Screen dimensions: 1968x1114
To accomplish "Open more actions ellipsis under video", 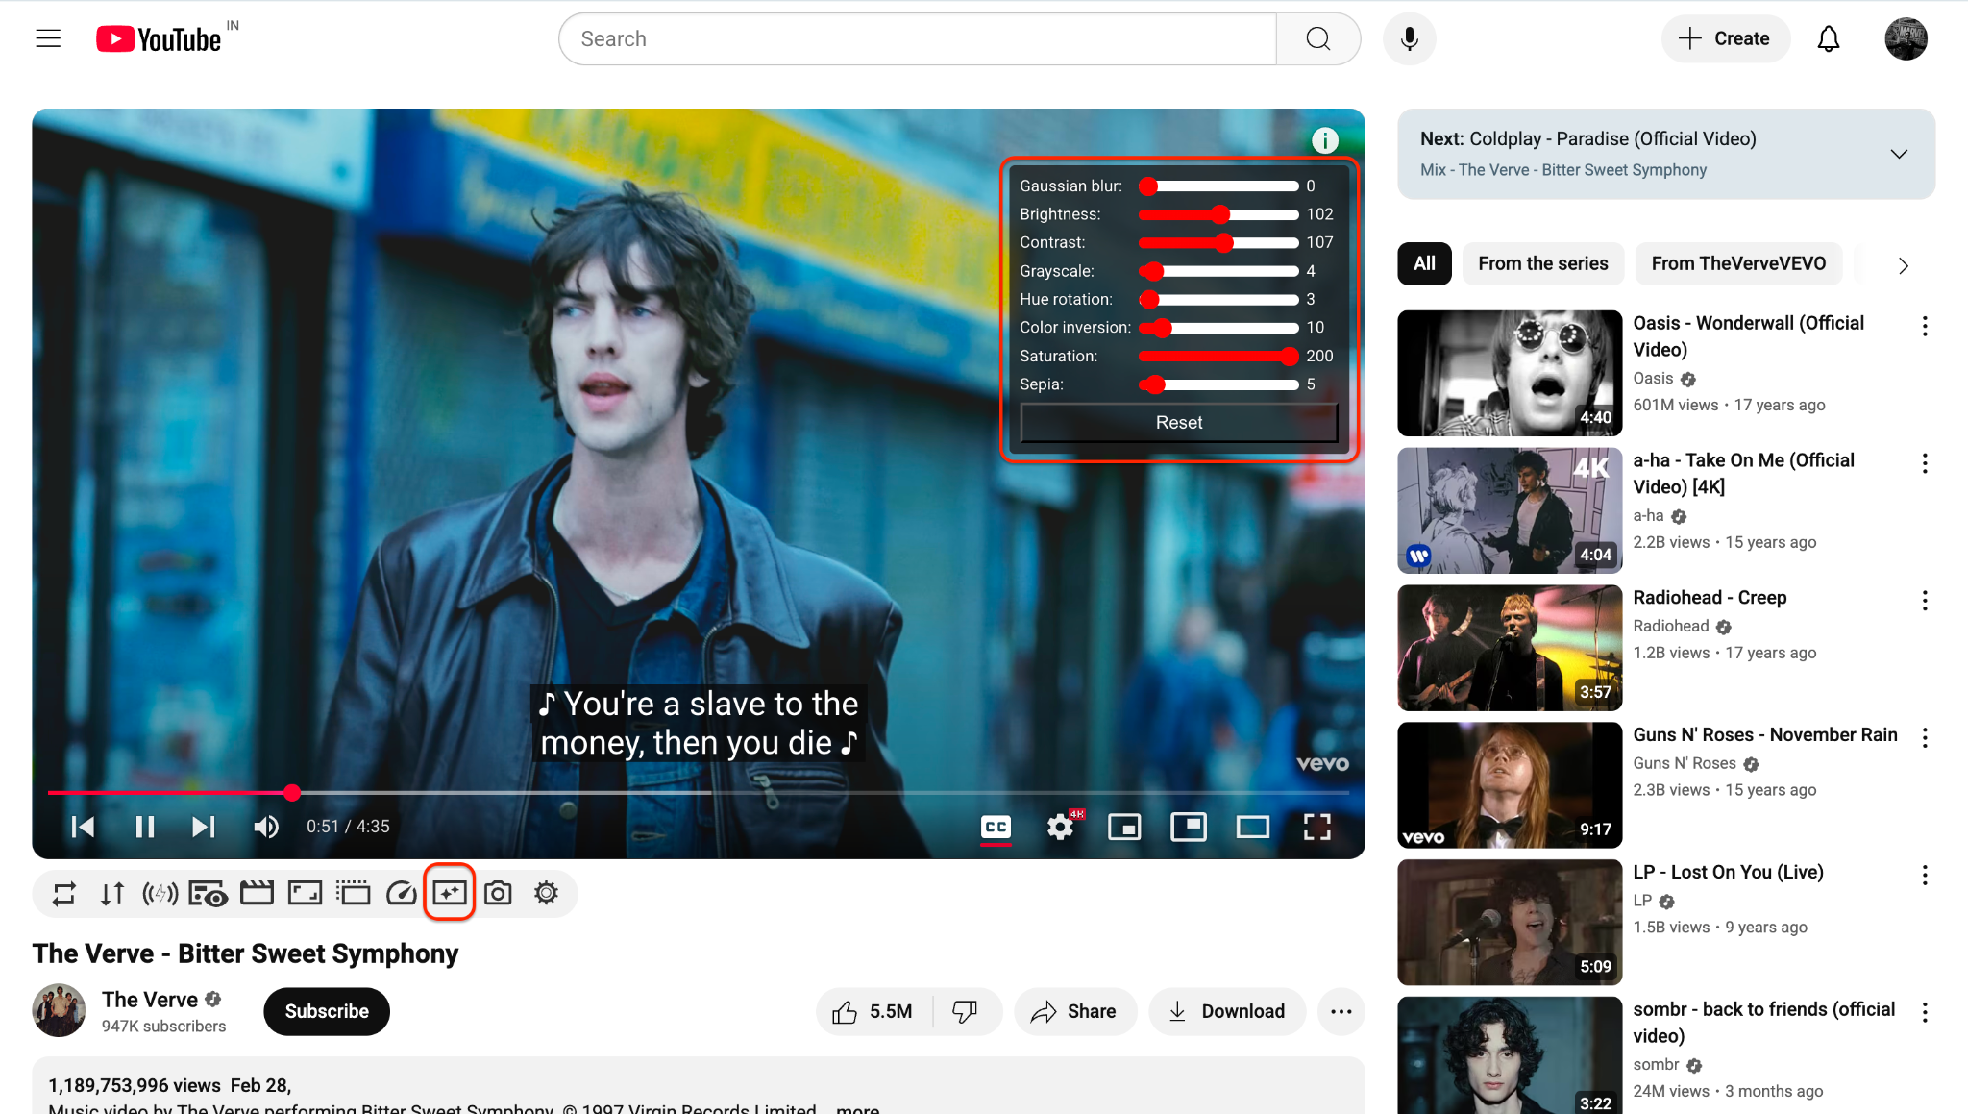I will (x=1341, y=1011).
